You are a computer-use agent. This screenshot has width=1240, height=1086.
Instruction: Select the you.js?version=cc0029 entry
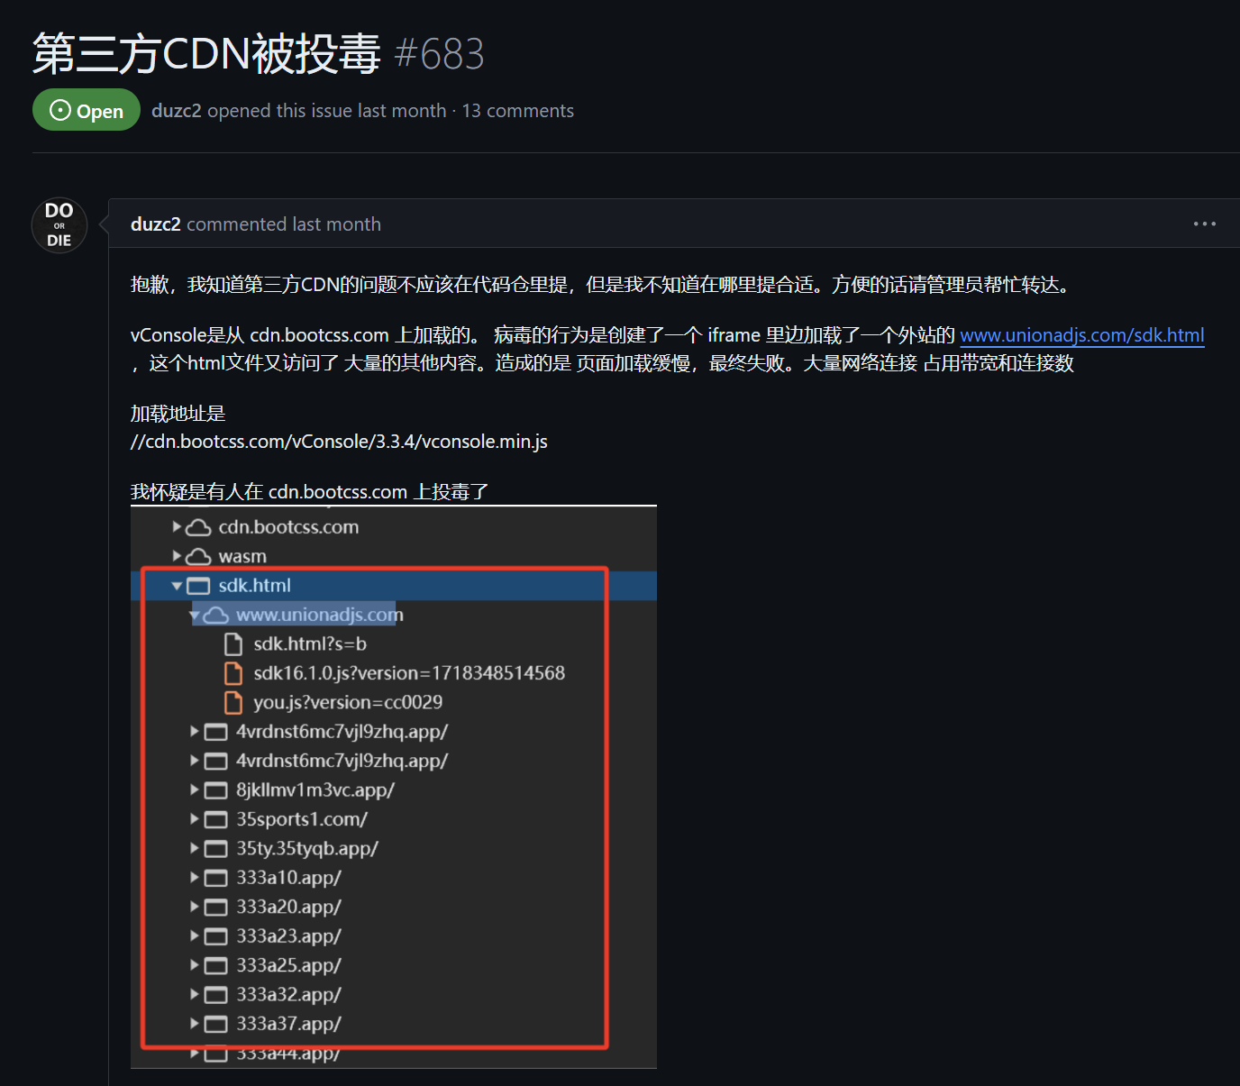pyautogui.click(x=348, y=702)
